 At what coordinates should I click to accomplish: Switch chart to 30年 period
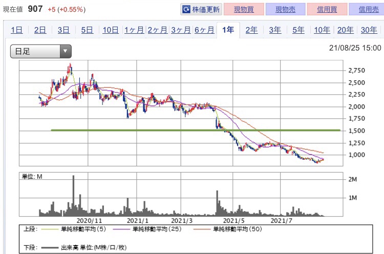click(x=369, y=30)
